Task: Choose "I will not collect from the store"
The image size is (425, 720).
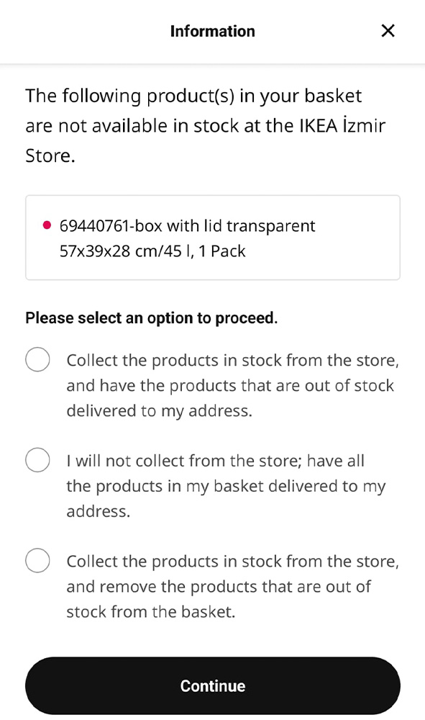Action: [37, 459]
